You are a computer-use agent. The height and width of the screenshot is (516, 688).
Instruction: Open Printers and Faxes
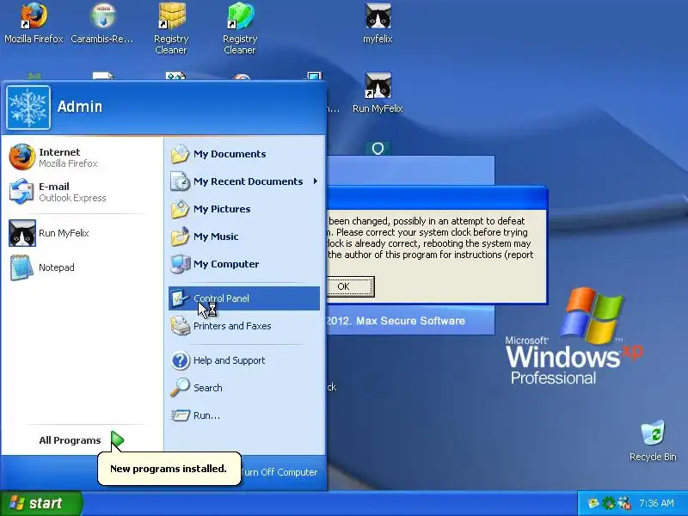tap(244, 326)
